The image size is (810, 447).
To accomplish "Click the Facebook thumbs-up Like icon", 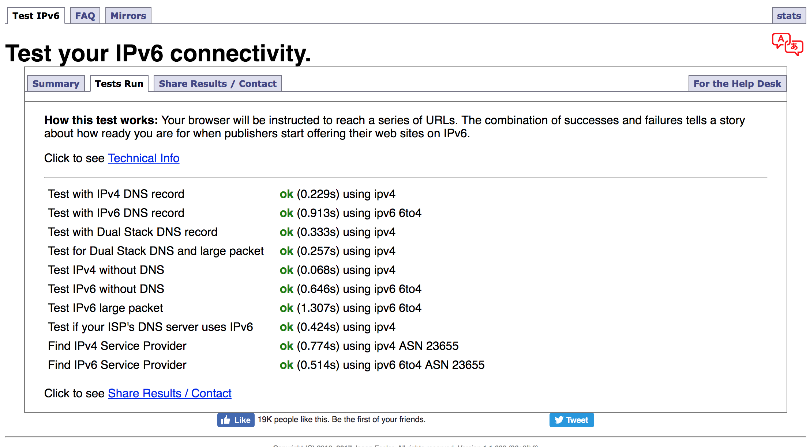I will click(x=226, y=420).
